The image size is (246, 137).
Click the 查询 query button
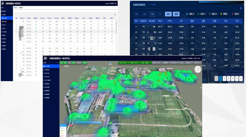click(168, 14)
